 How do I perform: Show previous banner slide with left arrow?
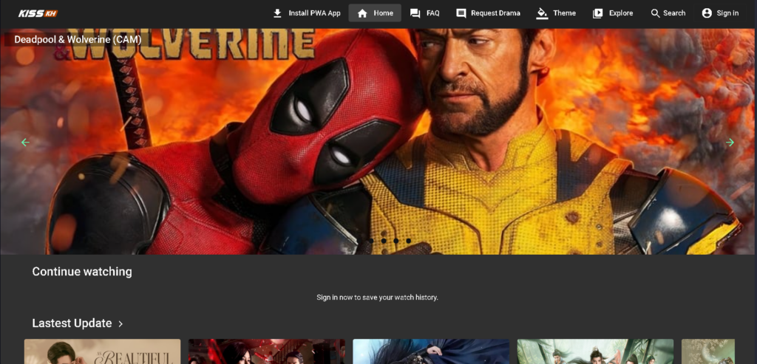25,142
